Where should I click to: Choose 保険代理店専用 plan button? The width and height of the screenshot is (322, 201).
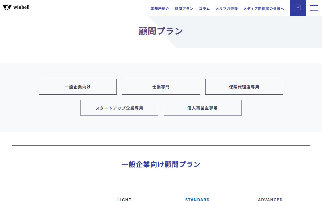(x=244, y=87)
